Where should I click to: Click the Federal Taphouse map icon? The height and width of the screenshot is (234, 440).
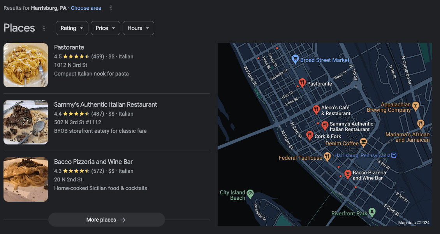(327, 157)
